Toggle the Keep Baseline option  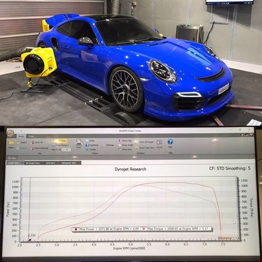(x=60, y=145)
